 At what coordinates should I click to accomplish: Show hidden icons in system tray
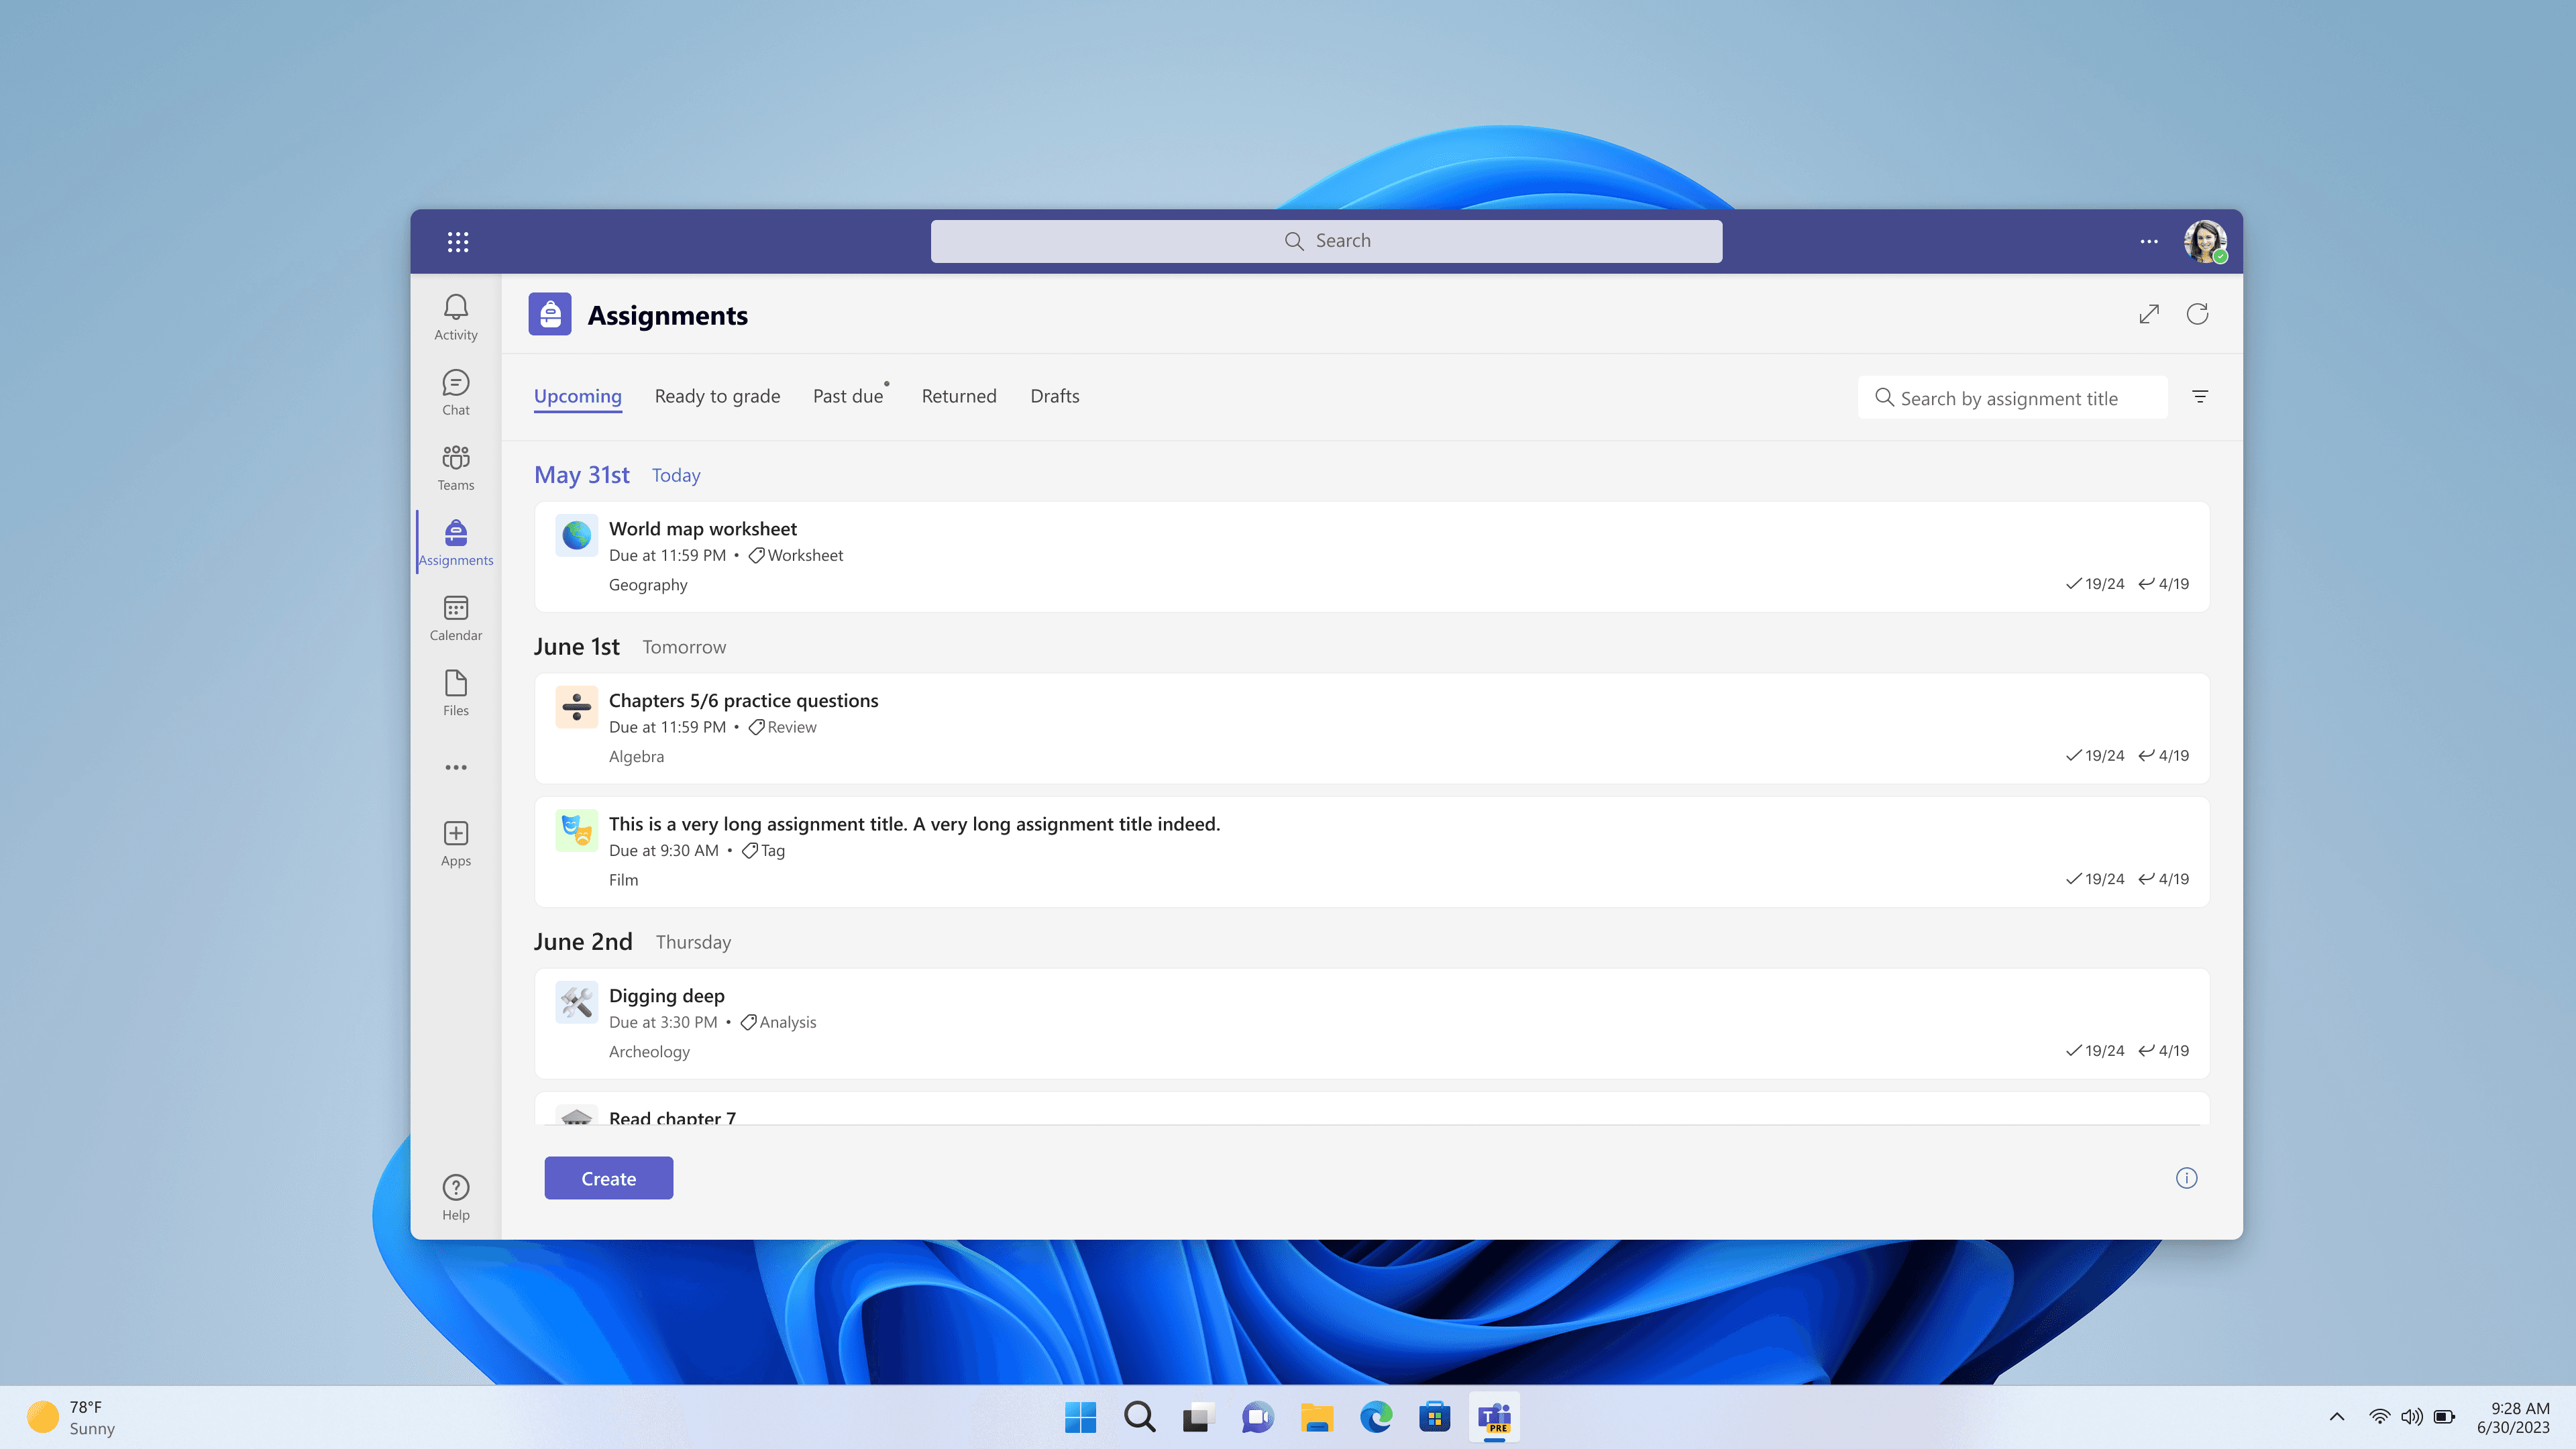pos(2337,1417)
